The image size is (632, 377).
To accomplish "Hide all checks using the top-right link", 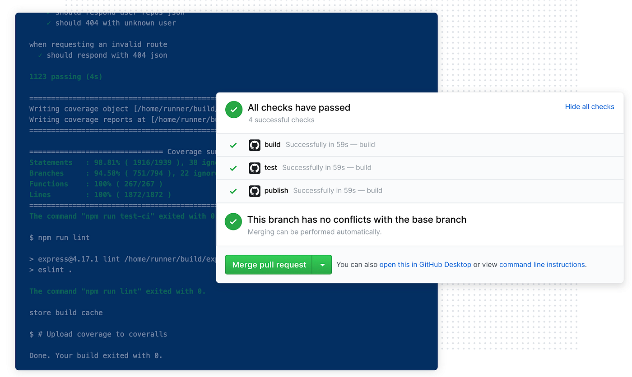I will point(590,106).
